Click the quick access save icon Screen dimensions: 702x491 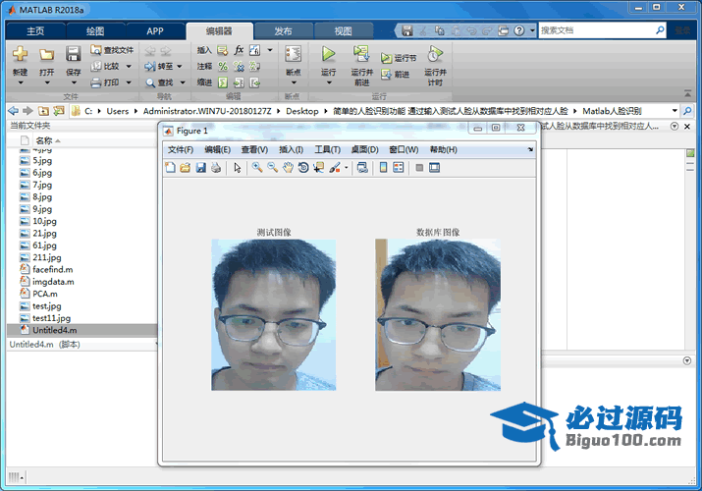point(406,30)
